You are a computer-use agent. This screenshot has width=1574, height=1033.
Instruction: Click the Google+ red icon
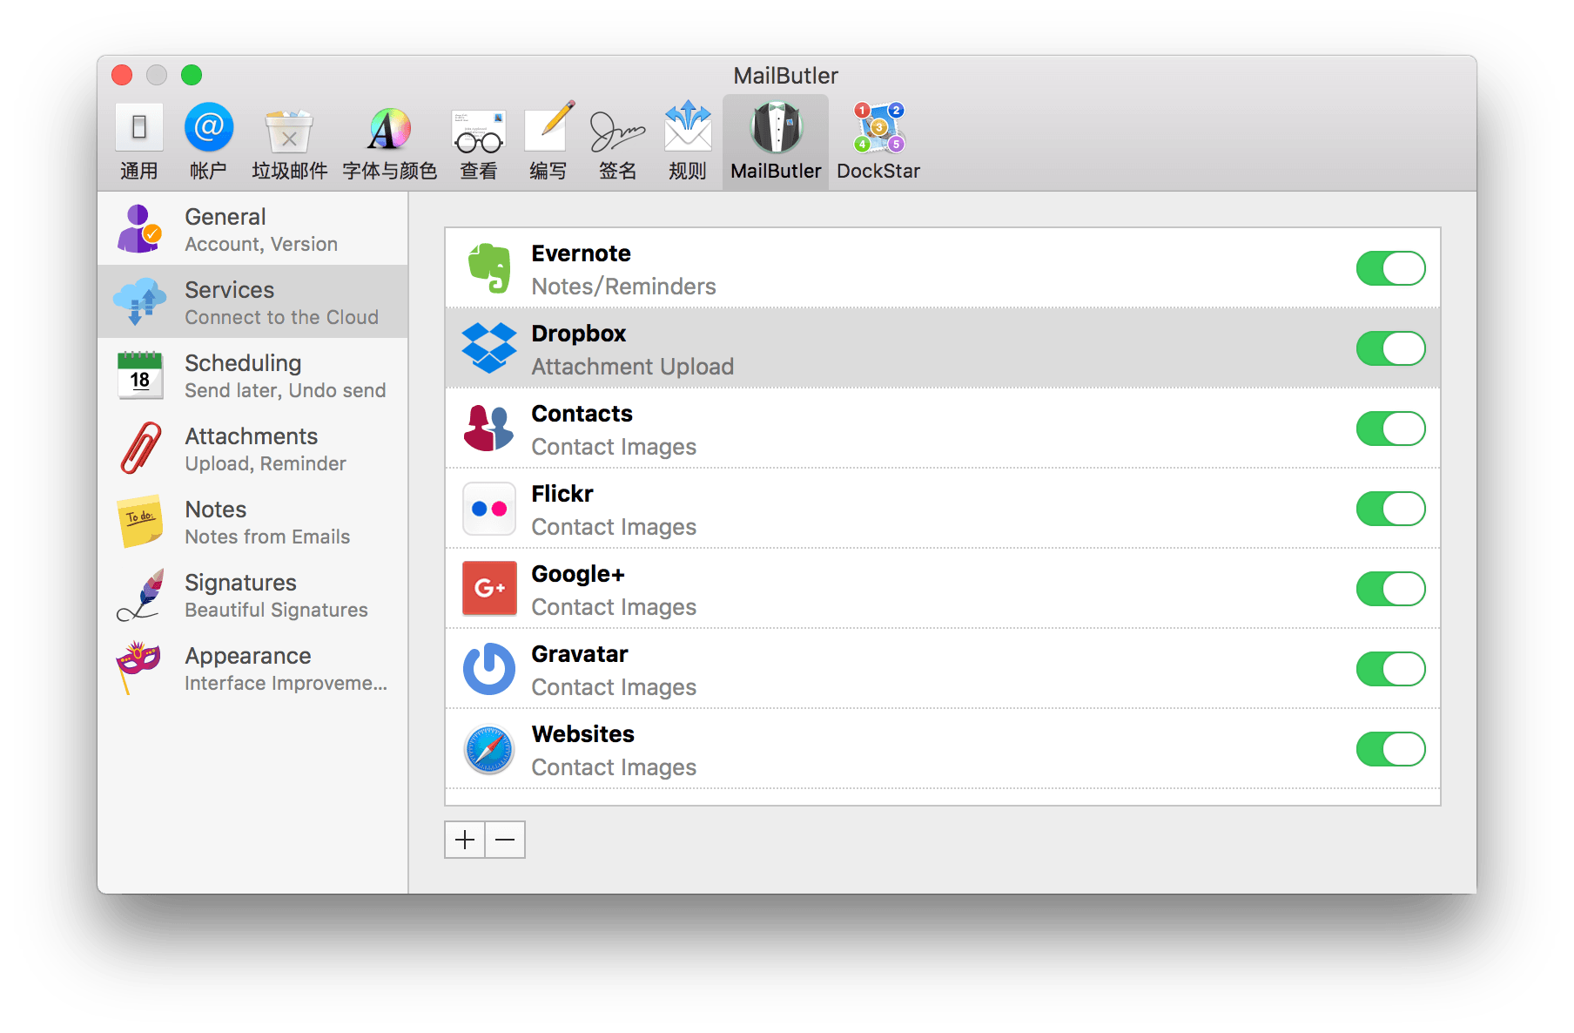[489, 589]
